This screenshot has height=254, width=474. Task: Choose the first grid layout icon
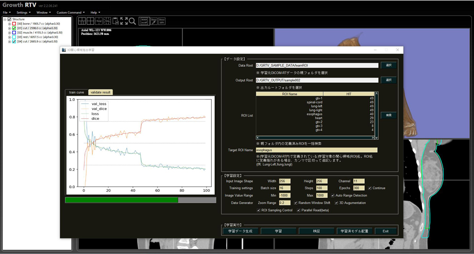pos(82,21)
